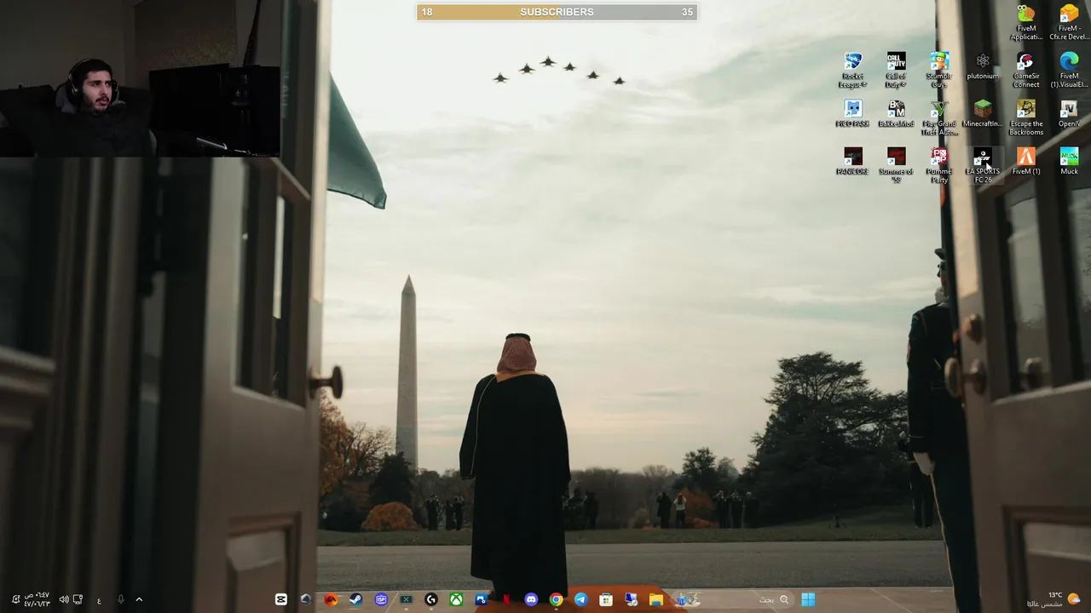The height and width of the screenshot is (613, 1091).
Task: Launch the BakkesMod shortcut
Action: (896, 114)
